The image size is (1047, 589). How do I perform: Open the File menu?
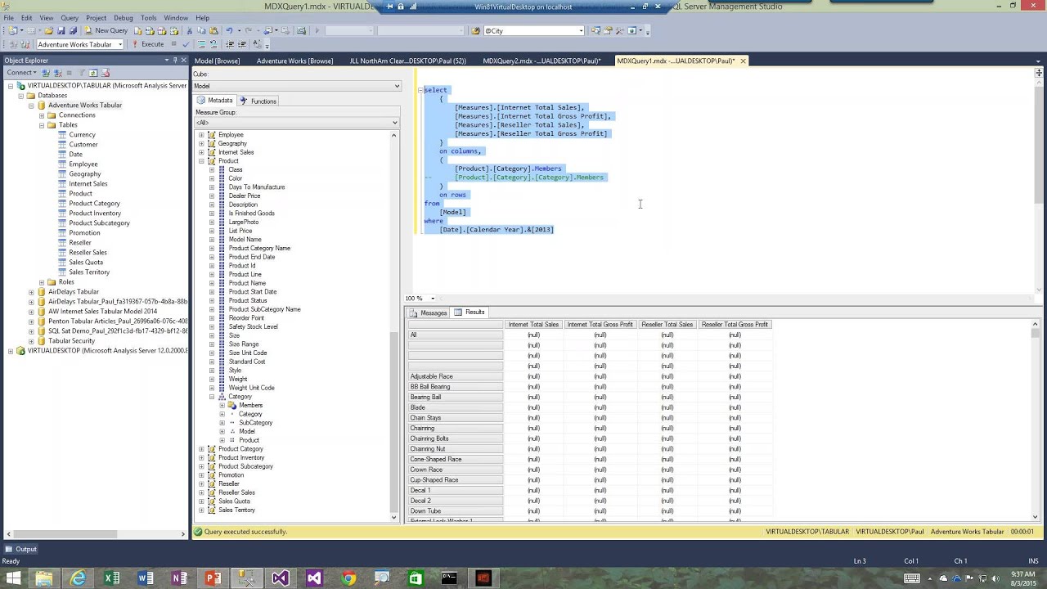9,17
